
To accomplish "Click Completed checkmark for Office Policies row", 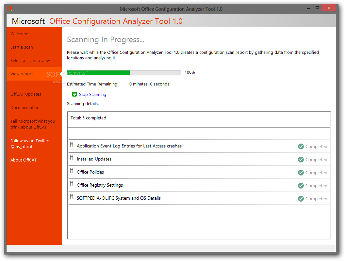I will pyautogui.click(x=301, y=173).
